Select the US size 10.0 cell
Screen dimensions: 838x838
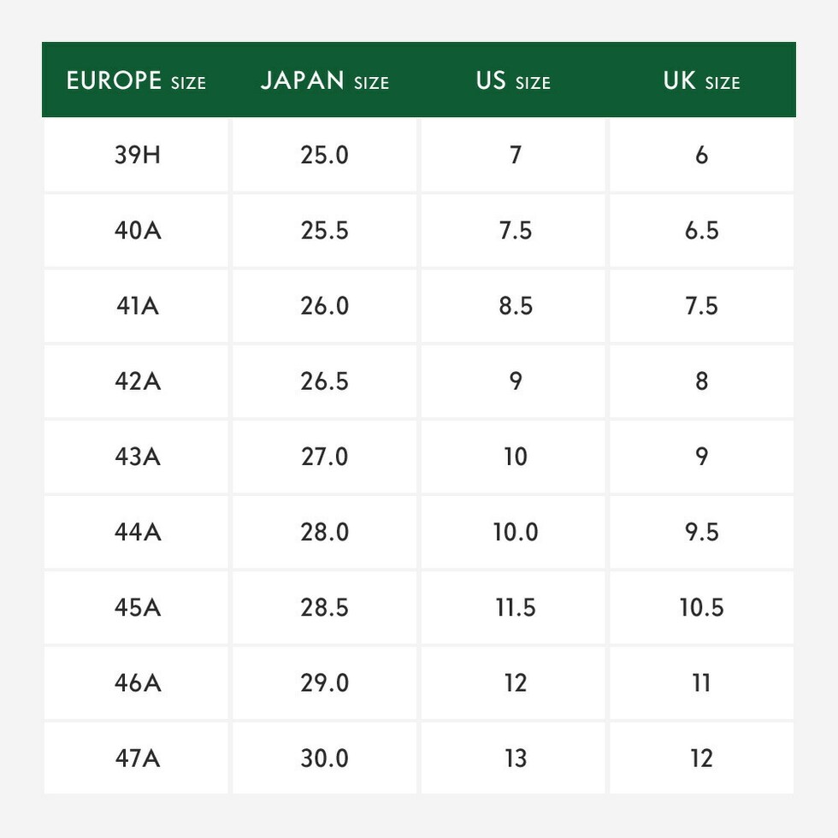point(516,532)
